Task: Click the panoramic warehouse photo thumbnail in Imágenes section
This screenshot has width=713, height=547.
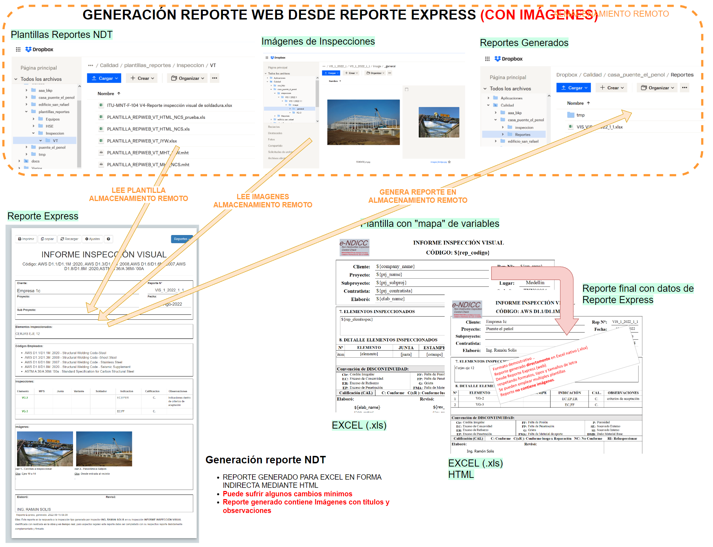Action: pyautogui.click(x=104, y=448)
